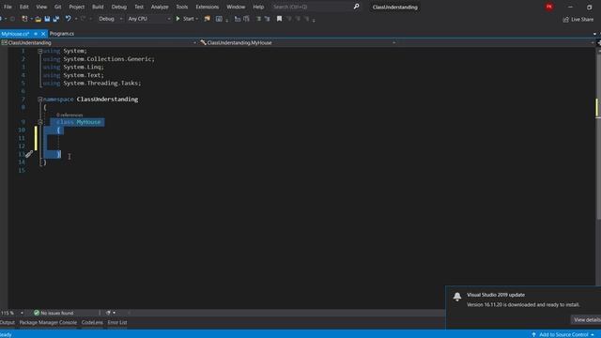Click the orange icon next to Start
The image size is (601, 338).
(207, 19)
